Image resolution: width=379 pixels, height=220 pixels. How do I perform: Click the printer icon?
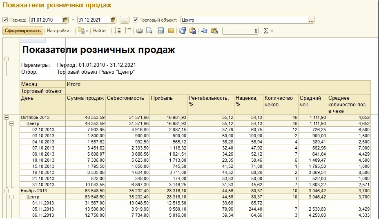click(x=139, y=31)
